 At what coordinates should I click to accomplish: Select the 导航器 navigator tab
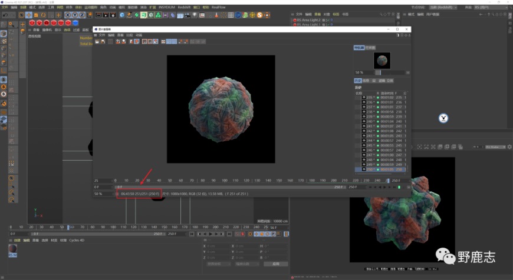pos(359,48)
